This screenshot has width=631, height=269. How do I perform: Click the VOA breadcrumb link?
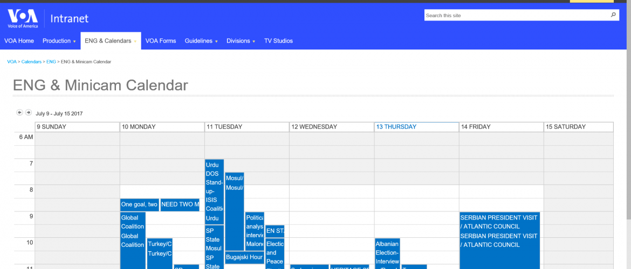[11, 62]
